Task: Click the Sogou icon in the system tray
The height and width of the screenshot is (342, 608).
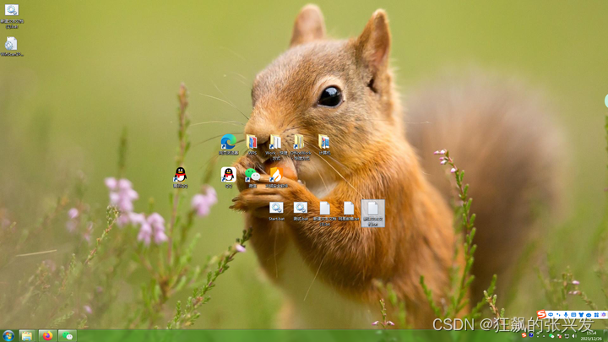Action: coord(524,335)
